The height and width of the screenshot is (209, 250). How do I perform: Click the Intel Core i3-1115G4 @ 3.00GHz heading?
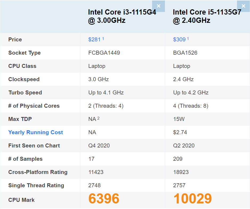(122, 16)
